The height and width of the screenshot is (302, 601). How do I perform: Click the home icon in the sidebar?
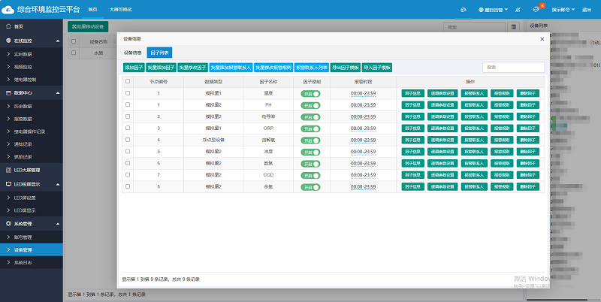pyautogui.click(x=8, y=26)
